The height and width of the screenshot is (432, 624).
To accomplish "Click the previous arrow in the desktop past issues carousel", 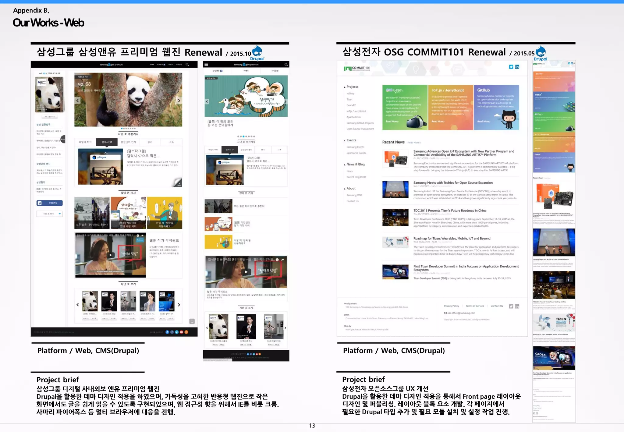I will tap(78, 304).
